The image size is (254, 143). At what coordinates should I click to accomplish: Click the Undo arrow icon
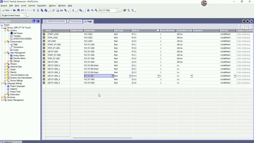click(22, 10)
